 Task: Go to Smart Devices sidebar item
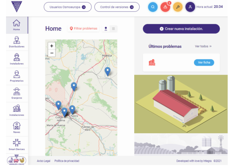pyautogui.click(x=17, y=145)
